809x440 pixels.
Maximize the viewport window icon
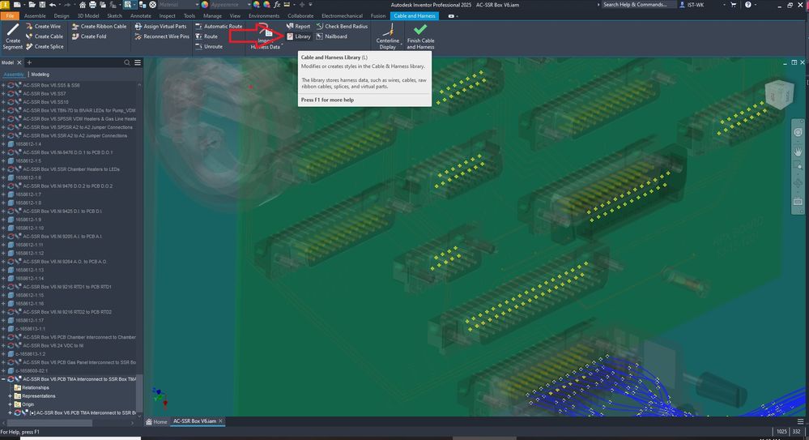click(x=794, y=62)
